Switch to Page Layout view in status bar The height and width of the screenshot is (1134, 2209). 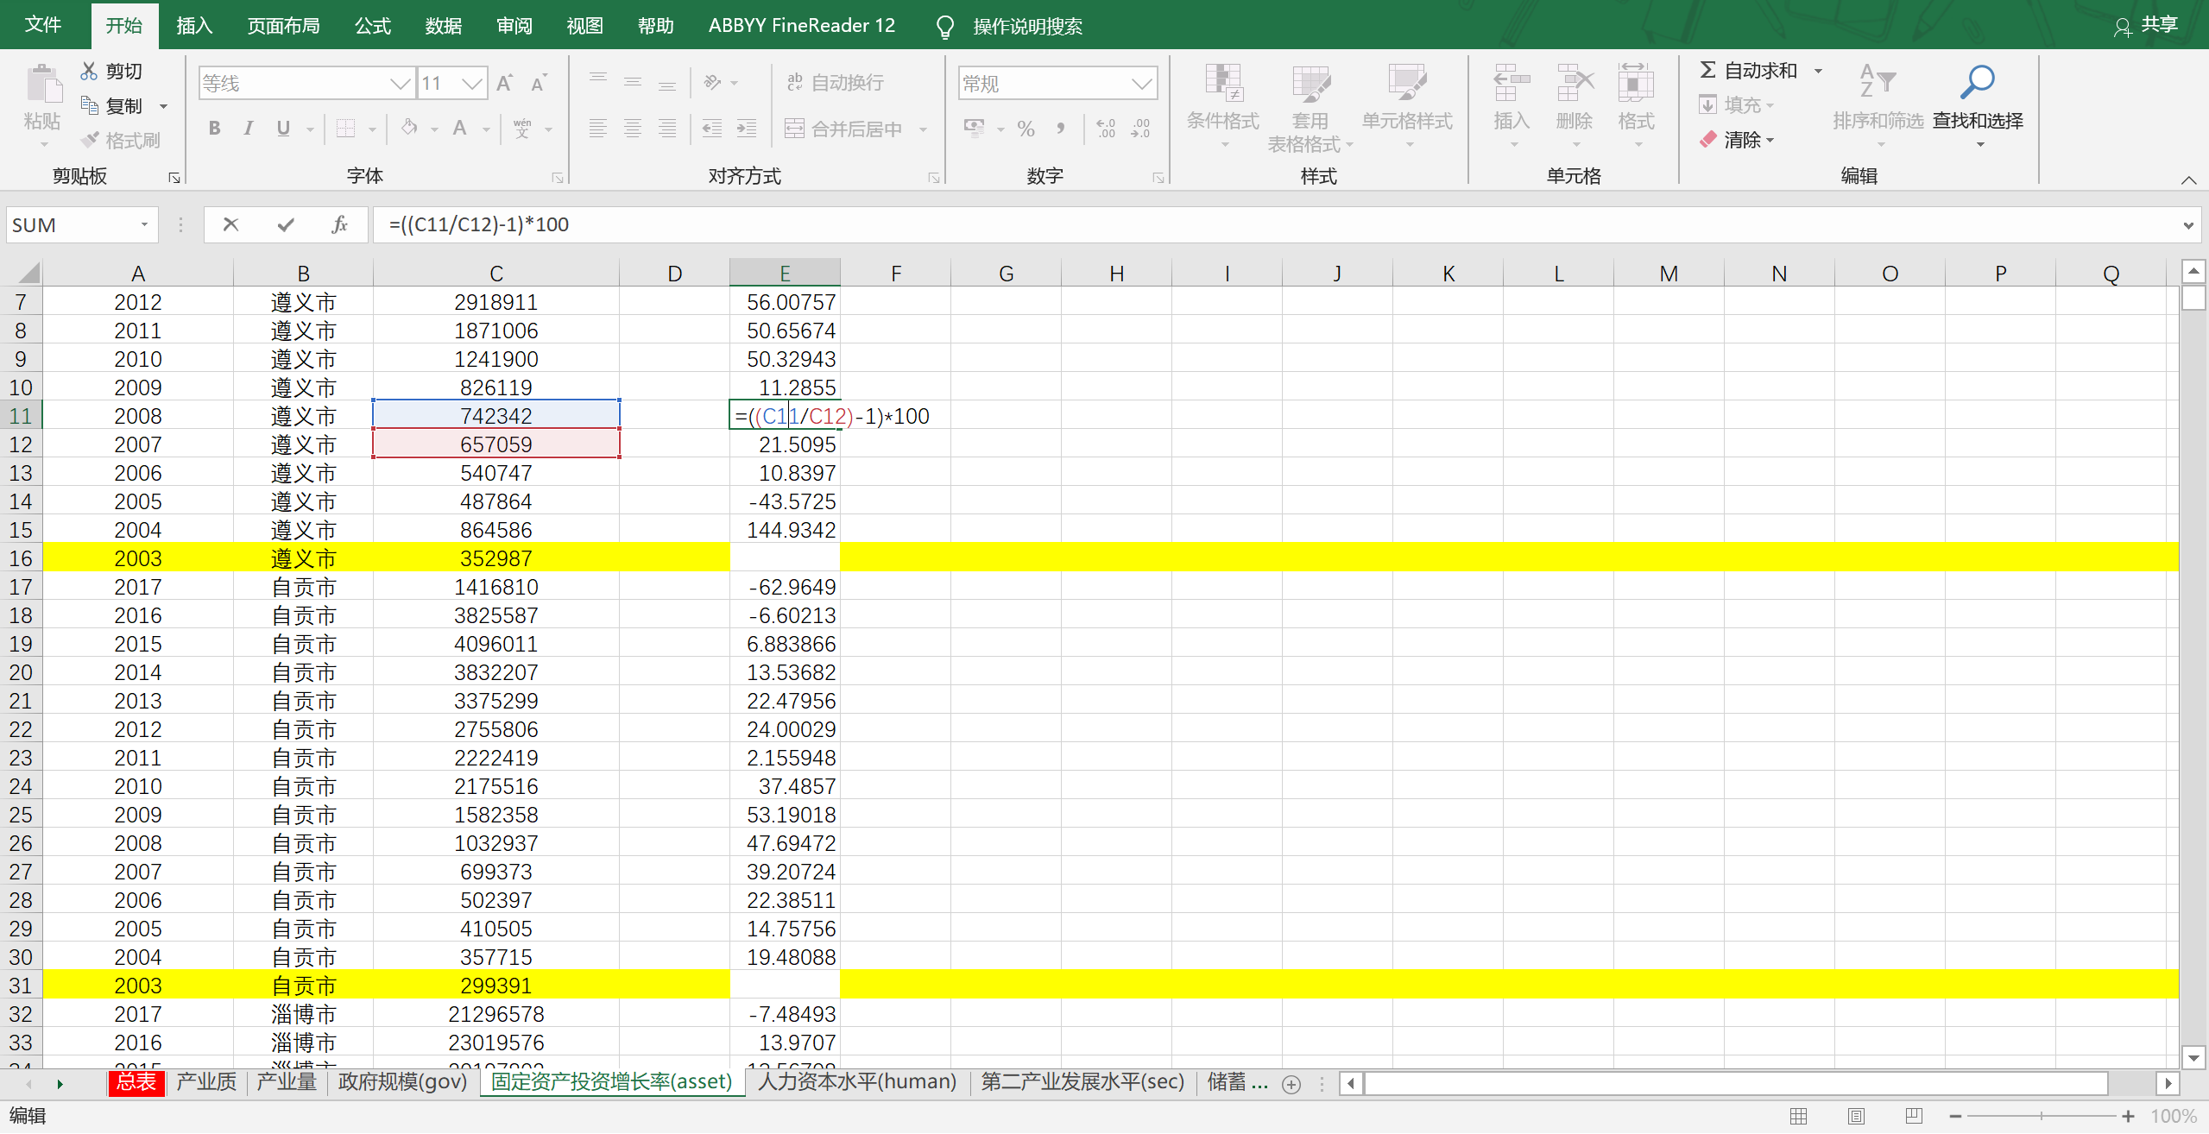coord(1856,1116)
